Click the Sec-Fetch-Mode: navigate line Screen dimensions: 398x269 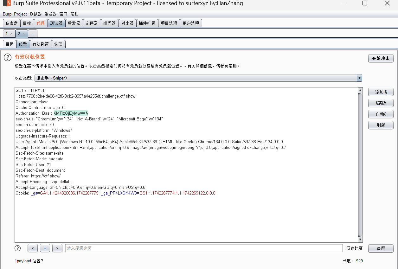tap(39, 159)
